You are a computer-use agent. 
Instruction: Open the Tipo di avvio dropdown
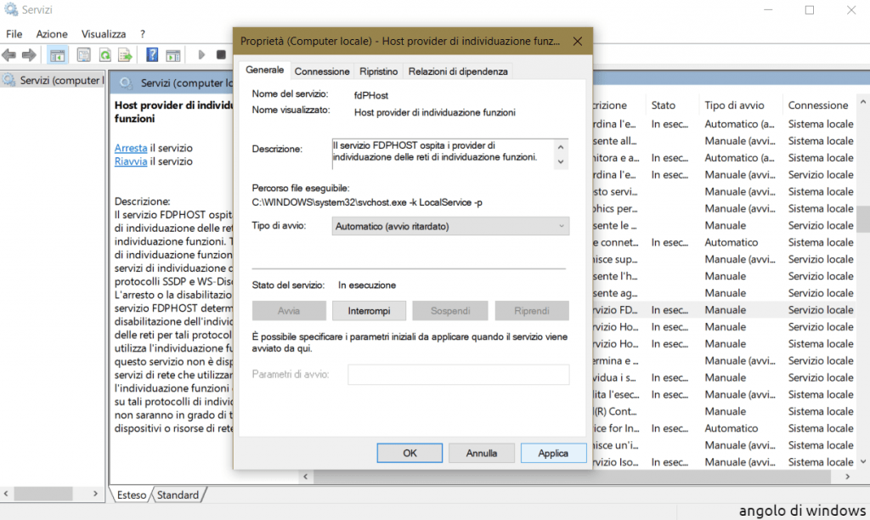coord(450,226)
